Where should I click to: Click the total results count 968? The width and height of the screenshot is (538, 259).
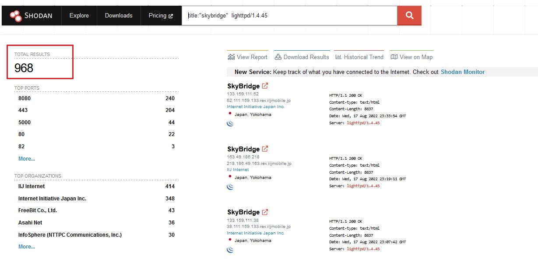(24, 68)
